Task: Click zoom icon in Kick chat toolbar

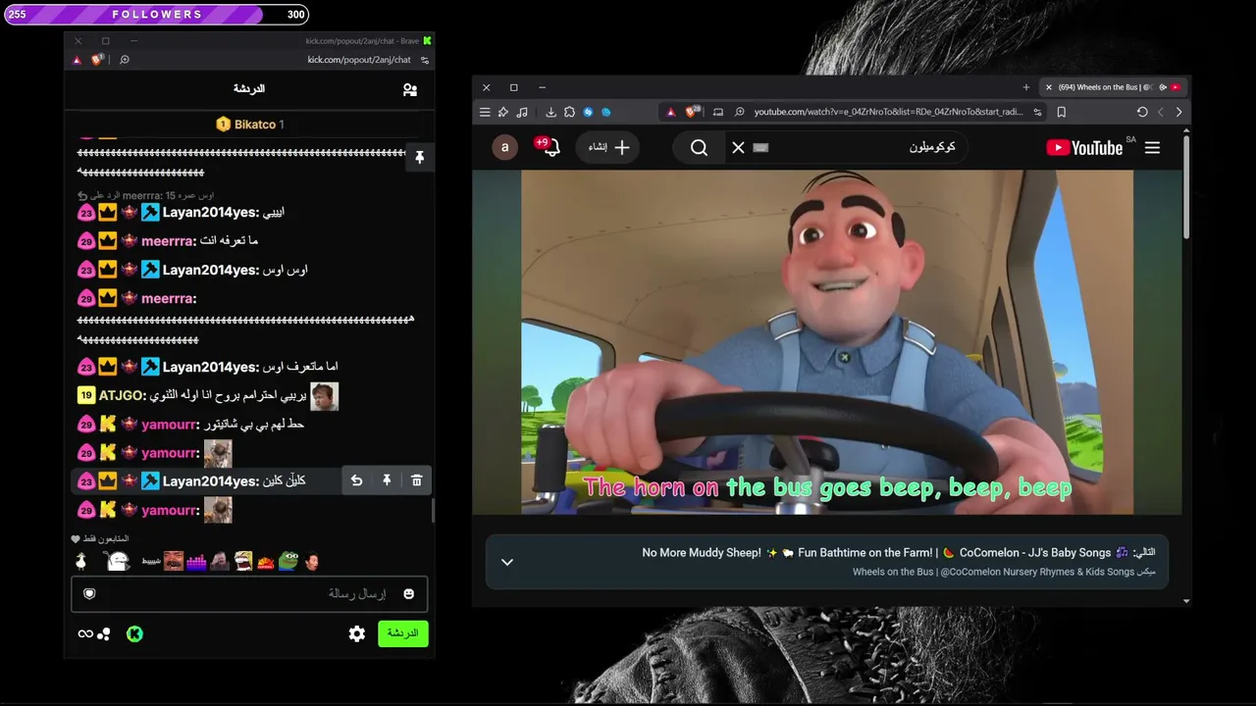Action: click(x=124, y=60)
